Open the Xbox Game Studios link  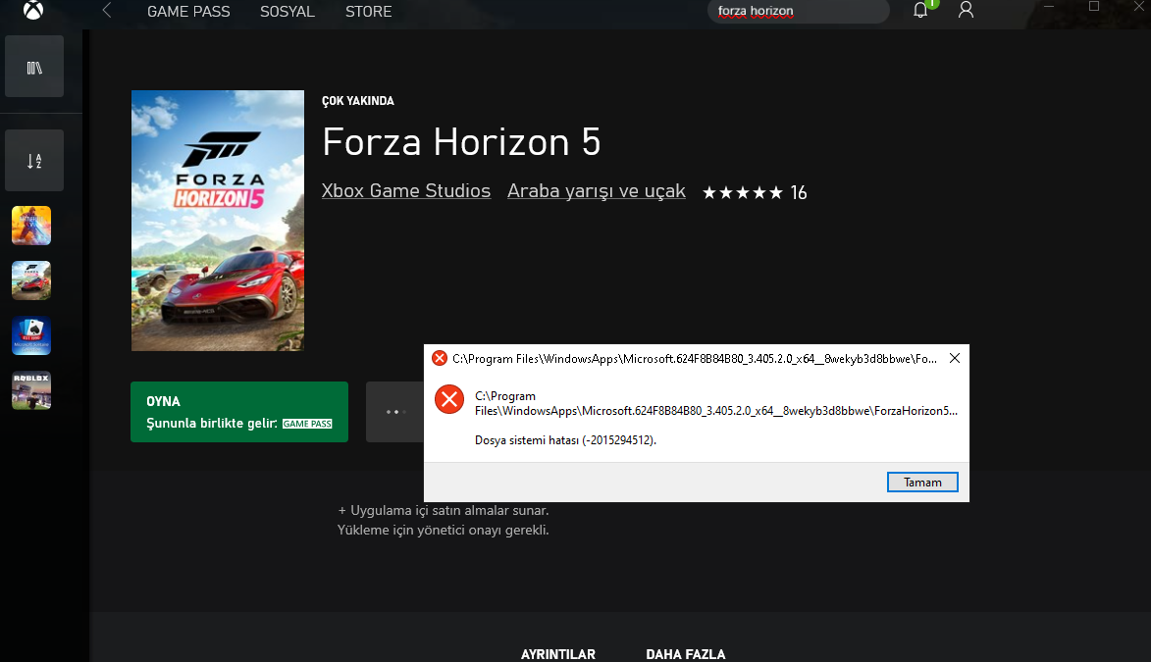tap(406, 191)
